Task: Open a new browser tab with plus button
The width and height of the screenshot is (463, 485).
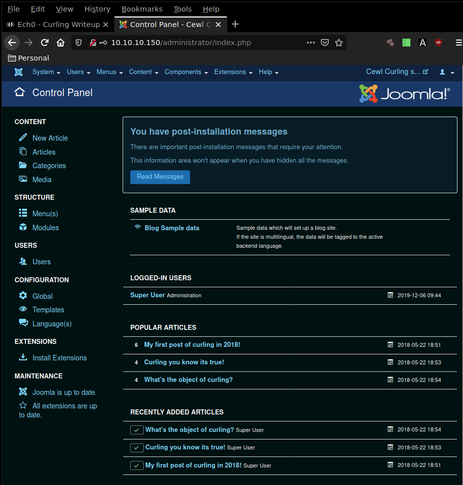Action: 235,24
